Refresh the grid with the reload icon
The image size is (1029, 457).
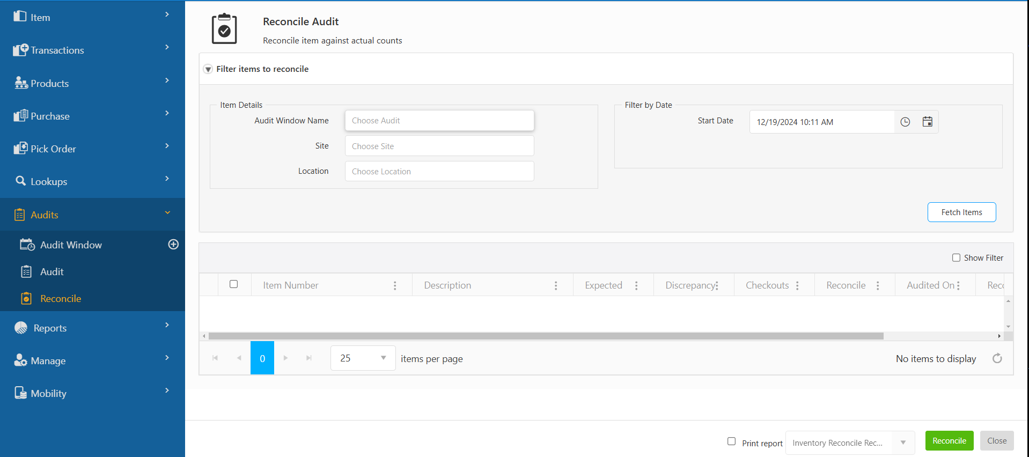997,358
